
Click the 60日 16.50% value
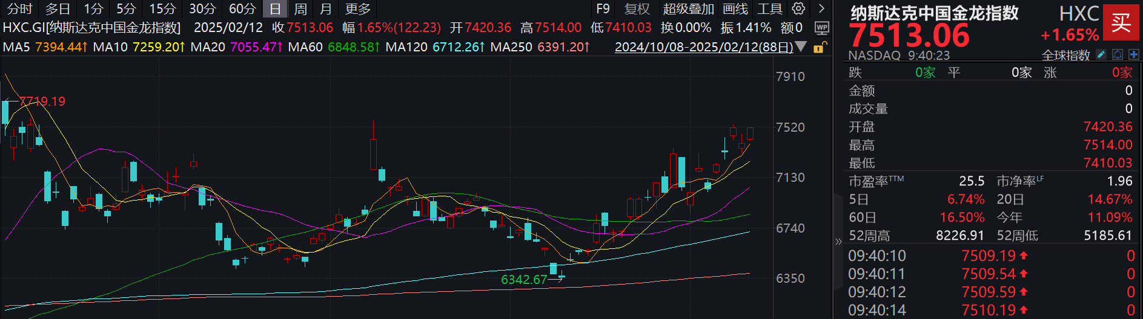tap(962, 217)
